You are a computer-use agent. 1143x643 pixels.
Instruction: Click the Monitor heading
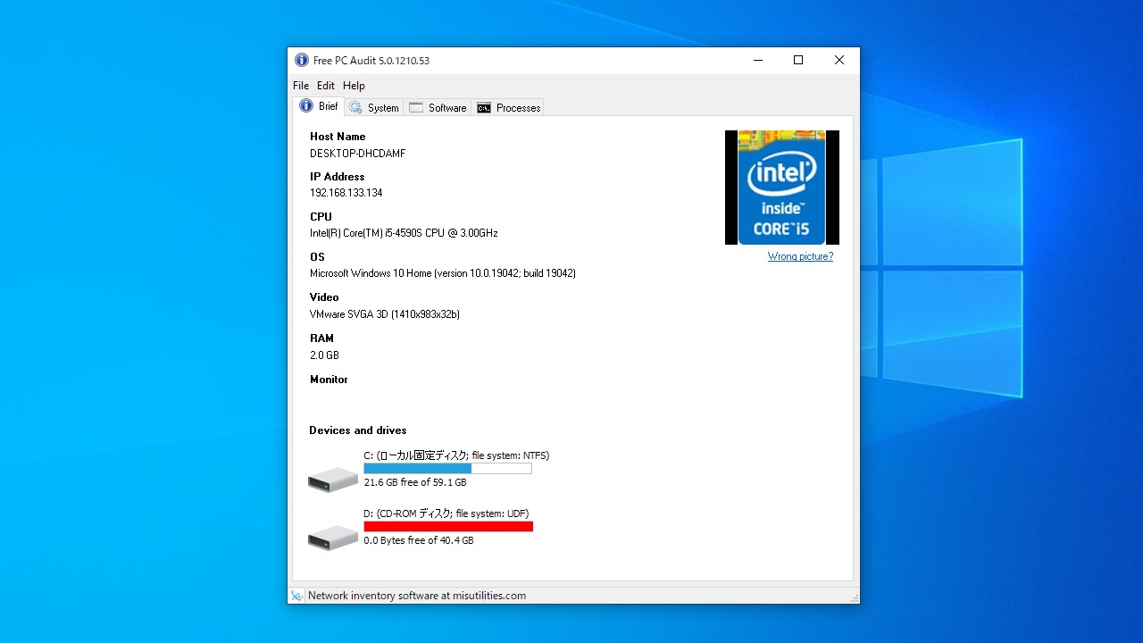click(329, 380)
